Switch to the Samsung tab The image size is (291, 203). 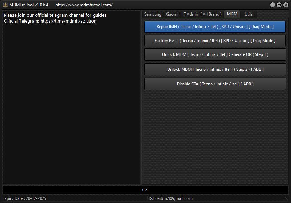coord(153,14)
